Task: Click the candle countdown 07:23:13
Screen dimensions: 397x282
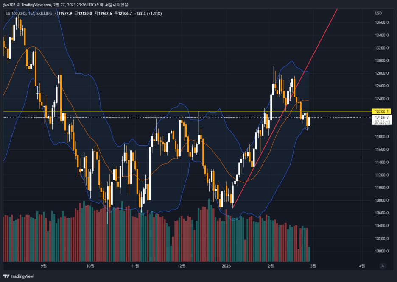Action: [x=382, y=122]
